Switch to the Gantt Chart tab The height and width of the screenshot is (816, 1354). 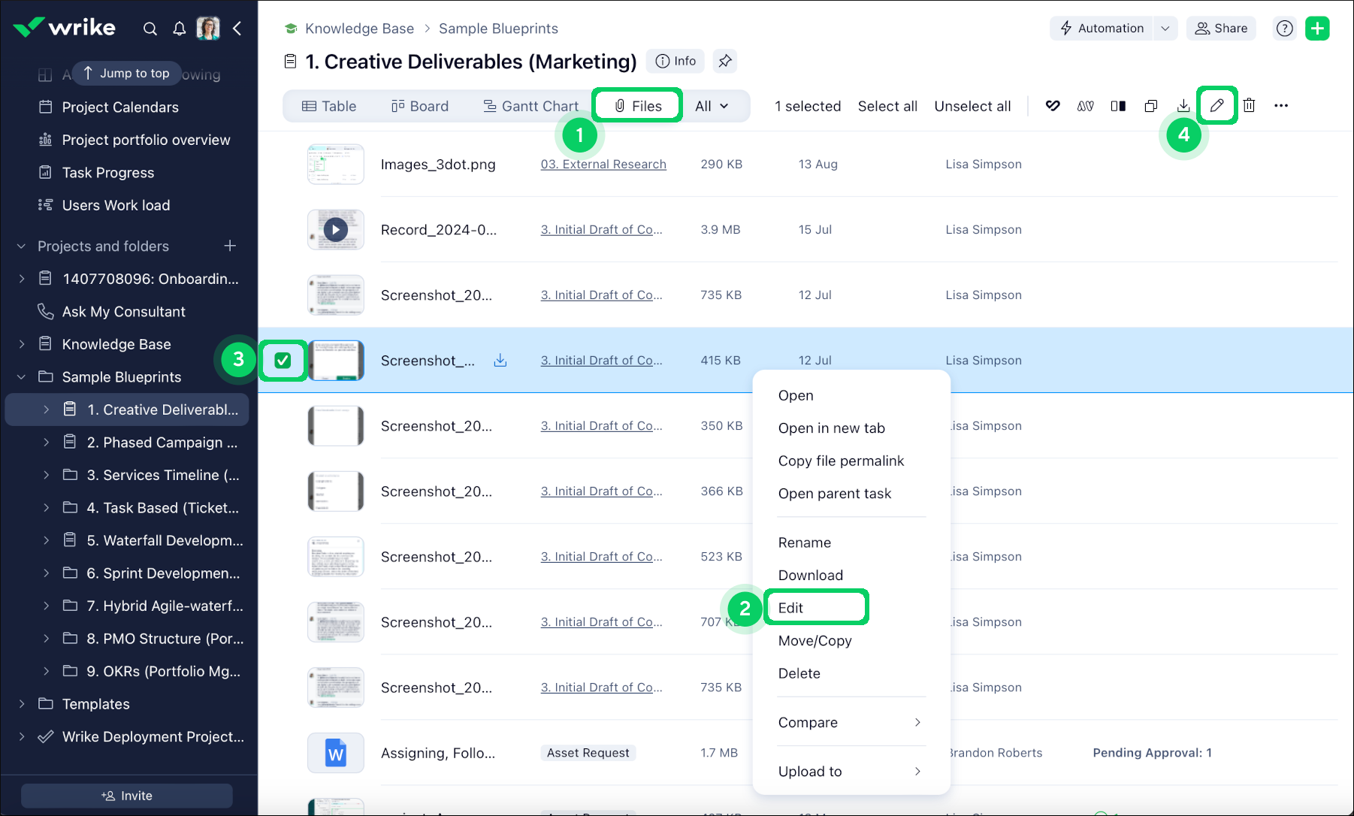pos(530,106)
